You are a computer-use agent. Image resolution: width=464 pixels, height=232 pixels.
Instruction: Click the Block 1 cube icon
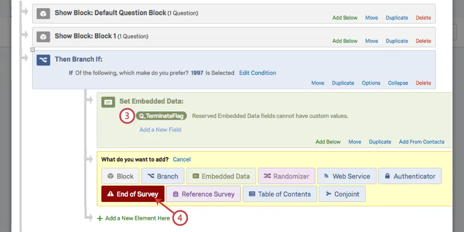pyautogui.click(x=43, y=37)
